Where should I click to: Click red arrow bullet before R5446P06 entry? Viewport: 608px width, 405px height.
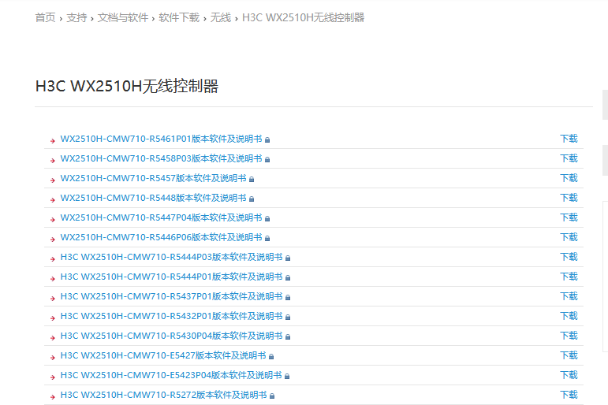(x=53, y=240)
